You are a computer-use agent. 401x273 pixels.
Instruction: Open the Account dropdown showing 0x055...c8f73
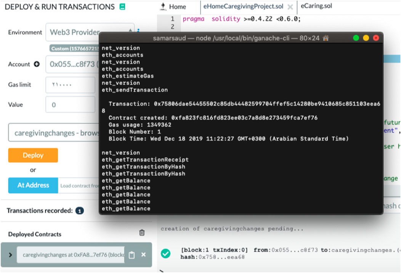(x=72, y=64)
